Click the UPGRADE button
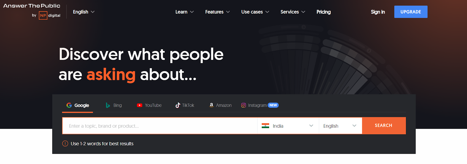 tap(411, 12)
